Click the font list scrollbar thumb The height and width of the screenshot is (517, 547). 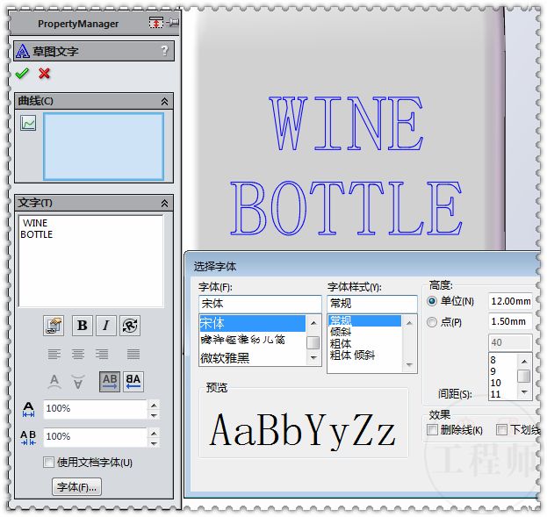pyautogui.click(x=313, y=342)
